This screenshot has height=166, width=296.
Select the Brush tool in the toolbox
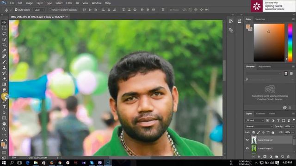pyautogui.click(x=4, y=62)
